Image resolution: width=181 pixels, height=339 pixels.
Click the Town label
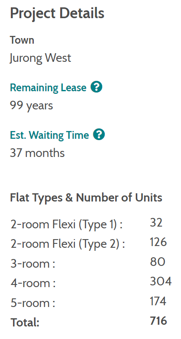[x=22, y=40]
